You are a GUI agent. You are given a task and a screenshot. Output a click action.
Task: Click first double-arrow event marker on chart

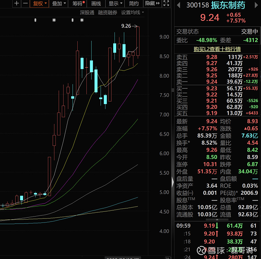35,20
